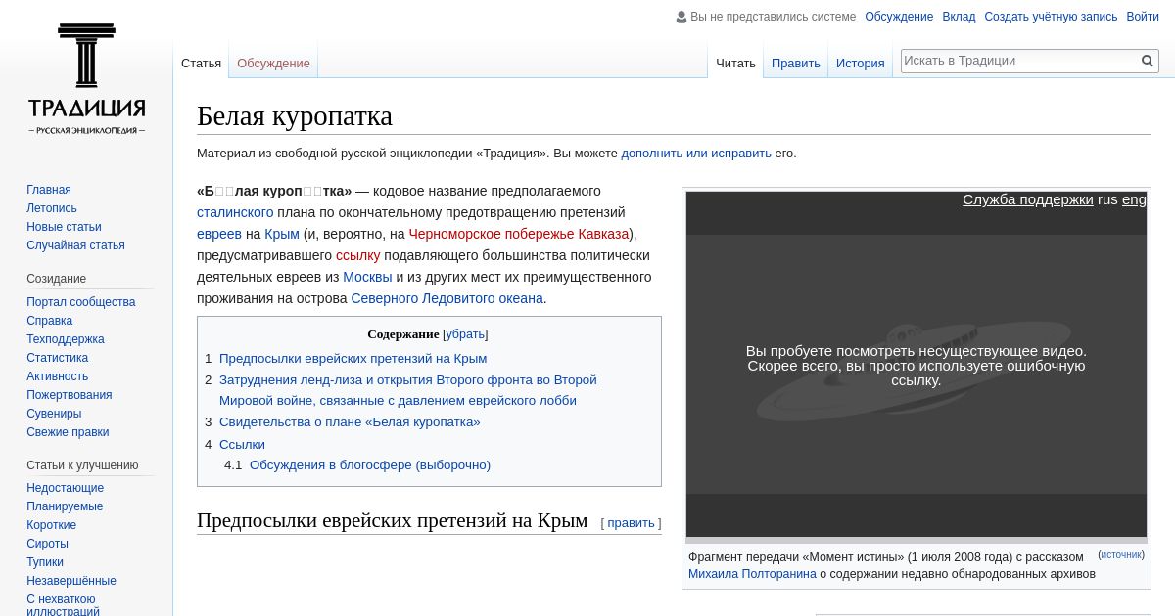Viewport: 1175px width, 616px height.
Task: Click править next to Предпосылки heading
Action: [631, 523]
